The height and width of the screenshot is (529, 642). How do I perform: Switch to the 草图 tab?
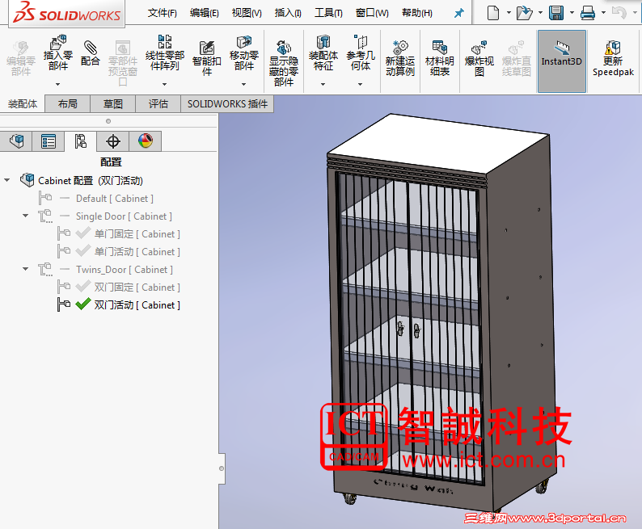(x=113, y=104)
